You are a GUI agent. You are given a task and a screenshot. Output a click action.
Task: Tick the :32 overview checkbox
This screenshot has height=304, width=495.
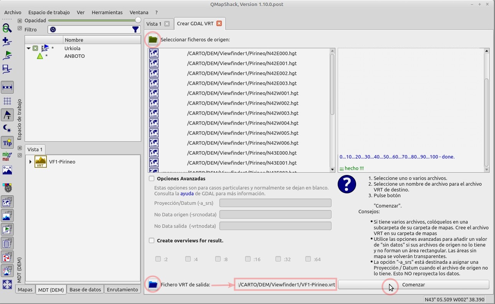(278, 259)
